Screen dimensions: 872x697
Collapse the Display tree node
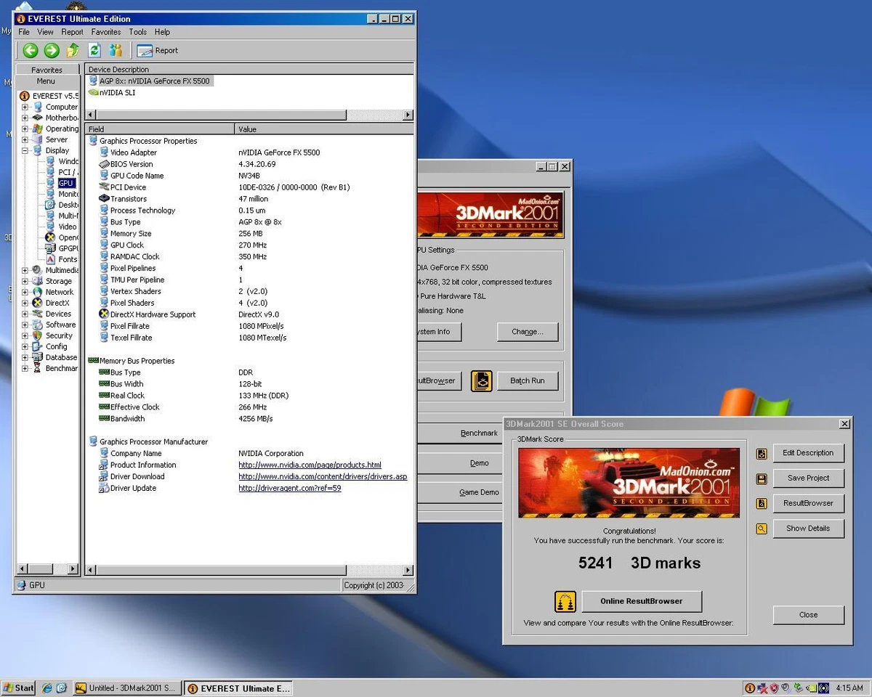25,150
